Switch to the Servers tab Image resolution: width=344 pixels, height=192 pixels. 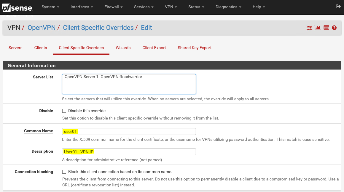point(15,48)
